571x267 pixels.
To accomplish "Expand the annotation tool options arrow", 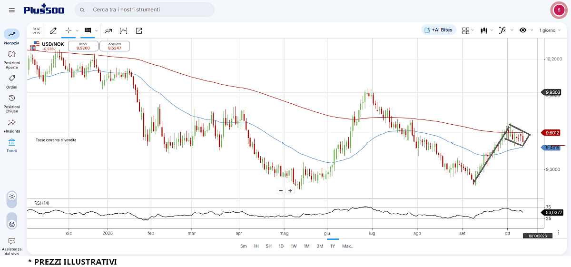I will point(97,30).
